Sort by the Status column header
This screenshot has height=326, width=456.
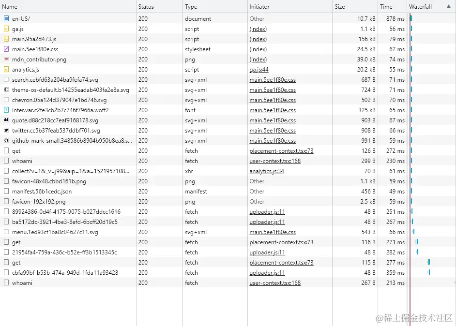coord(159,6)
